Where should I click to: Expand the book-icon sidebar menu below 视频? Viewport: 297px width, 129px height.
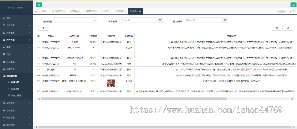(16, 54)
